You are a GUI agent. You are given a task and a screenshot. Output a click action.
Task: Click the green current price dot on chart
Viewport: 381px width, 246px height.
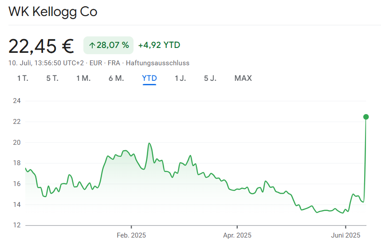tap(366, 117)
